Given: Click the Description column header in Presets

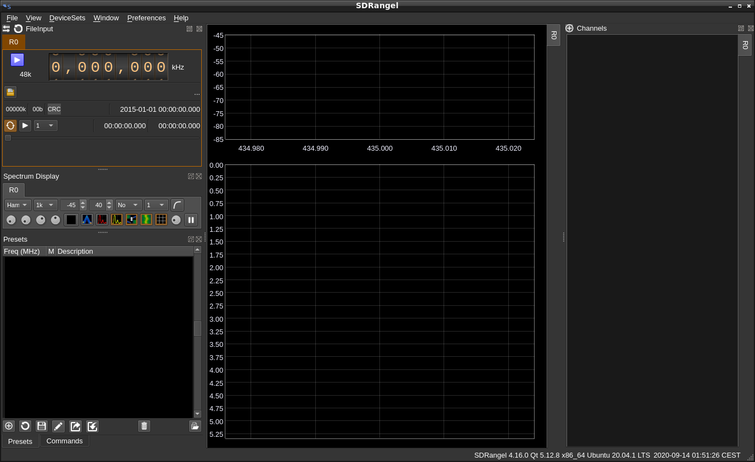Looking at the screenshot, I should click(124, 251).
